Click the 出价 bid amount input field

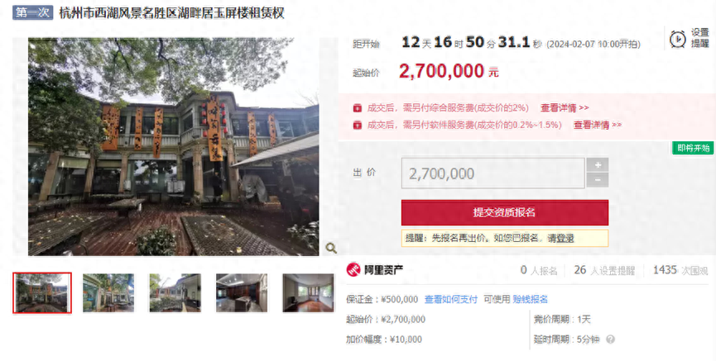(x=493, y=173)
